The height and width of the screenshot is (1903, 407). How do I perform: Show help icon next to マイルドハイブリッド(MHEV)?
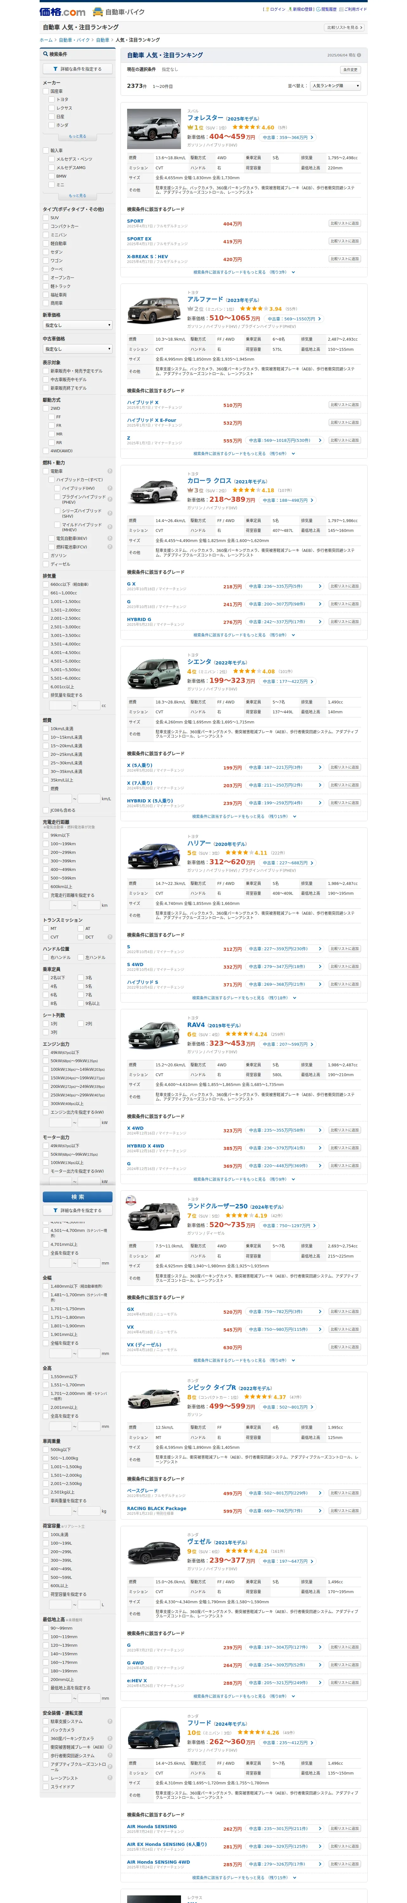click(110, 527)
